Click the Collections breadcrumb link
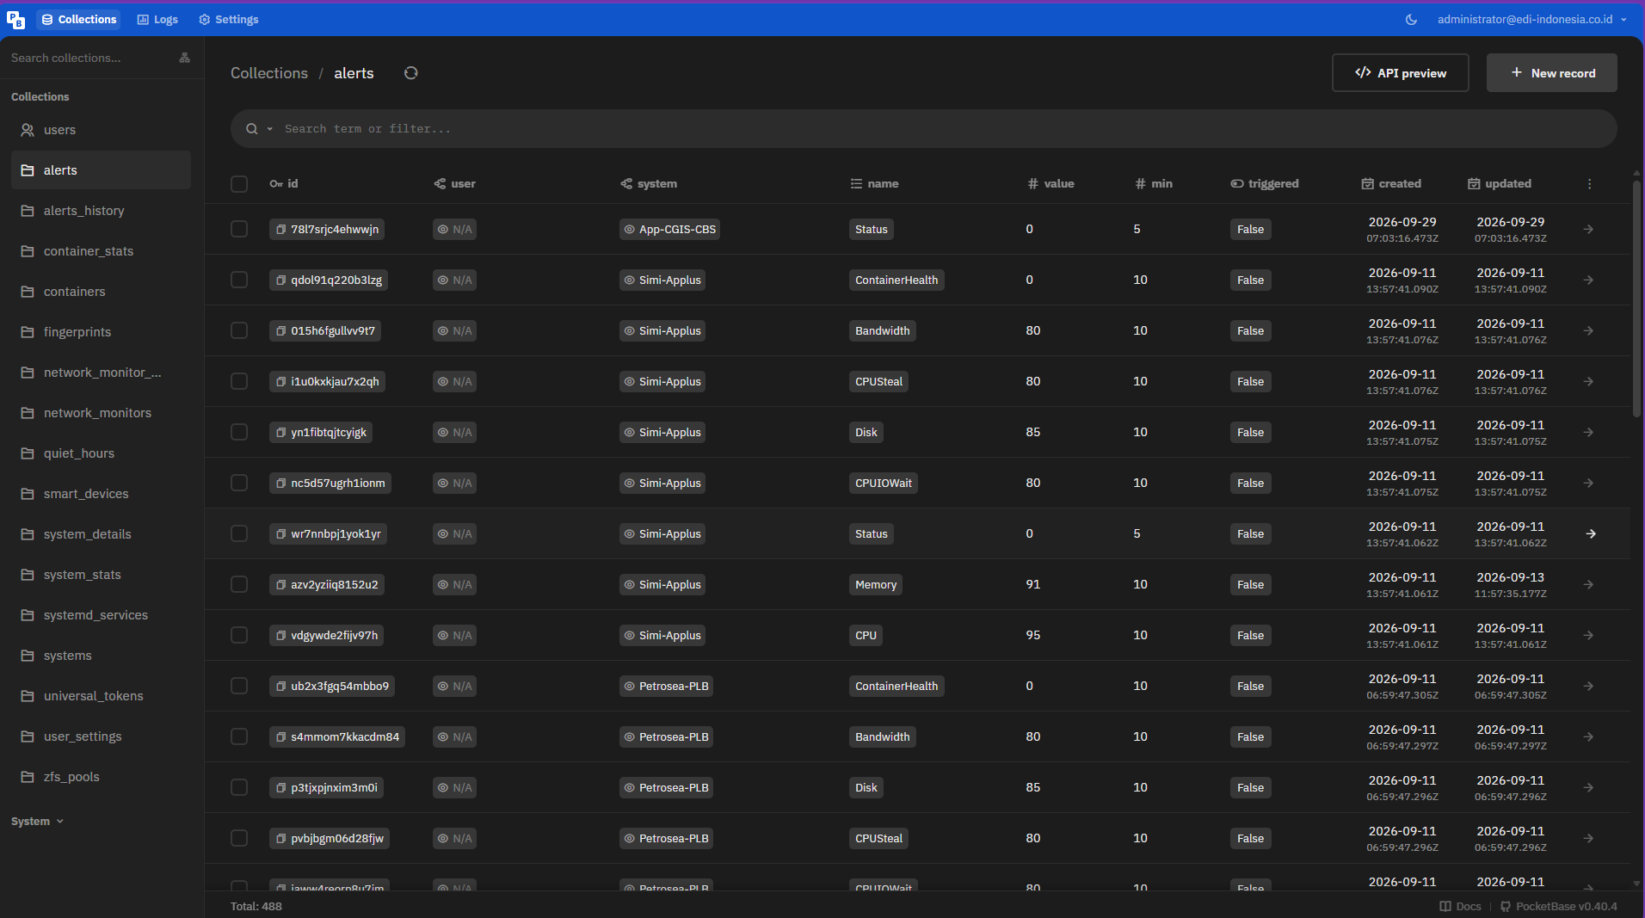 click(x=269, y=73)
